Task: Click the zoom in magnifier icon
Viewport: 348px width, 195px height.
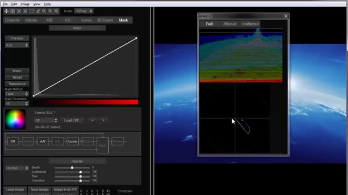Action: (x=44, y=11)
